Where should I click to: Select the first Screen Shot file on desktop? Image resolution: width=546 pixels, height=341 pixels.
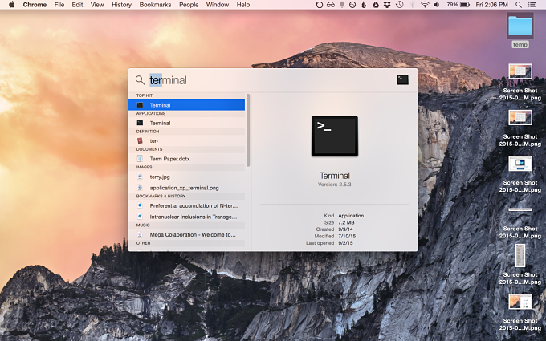520,82
